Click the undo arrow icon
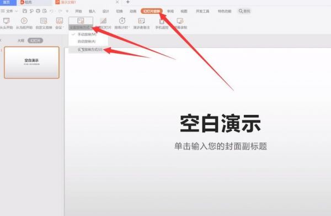331x216 pixels. point(51,11)
